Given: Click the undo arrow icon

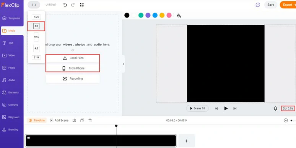Looking at the screenshot, I should point(65,5).
